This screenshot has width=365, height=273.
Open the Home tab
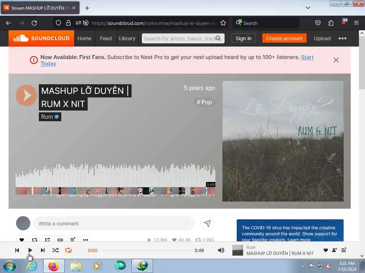84,38
